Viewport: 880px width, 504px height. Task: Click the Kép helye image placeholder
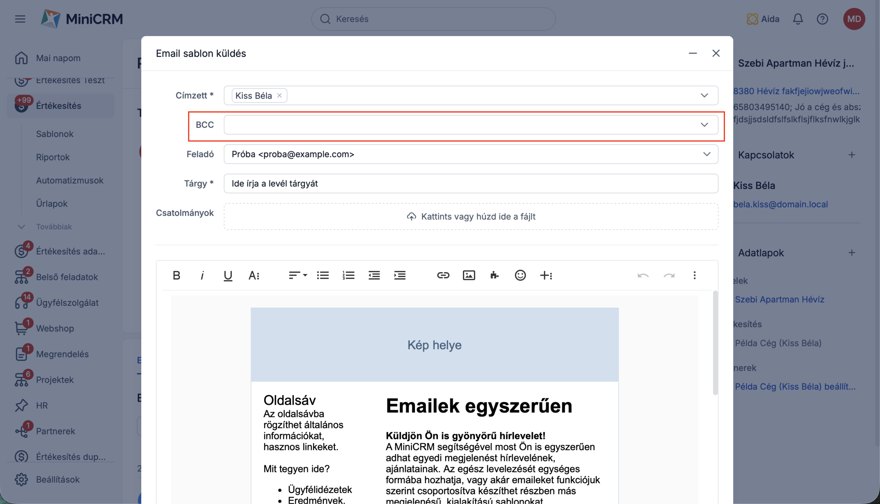[x=434, y=345]
